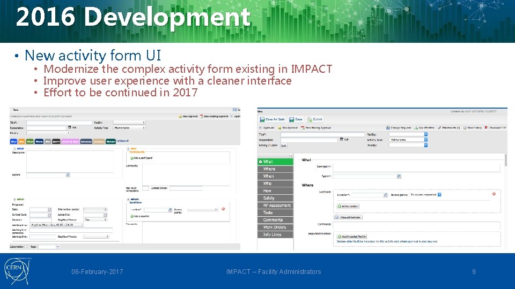Click the Link button beside Activity Cluster

click(284, 146)
